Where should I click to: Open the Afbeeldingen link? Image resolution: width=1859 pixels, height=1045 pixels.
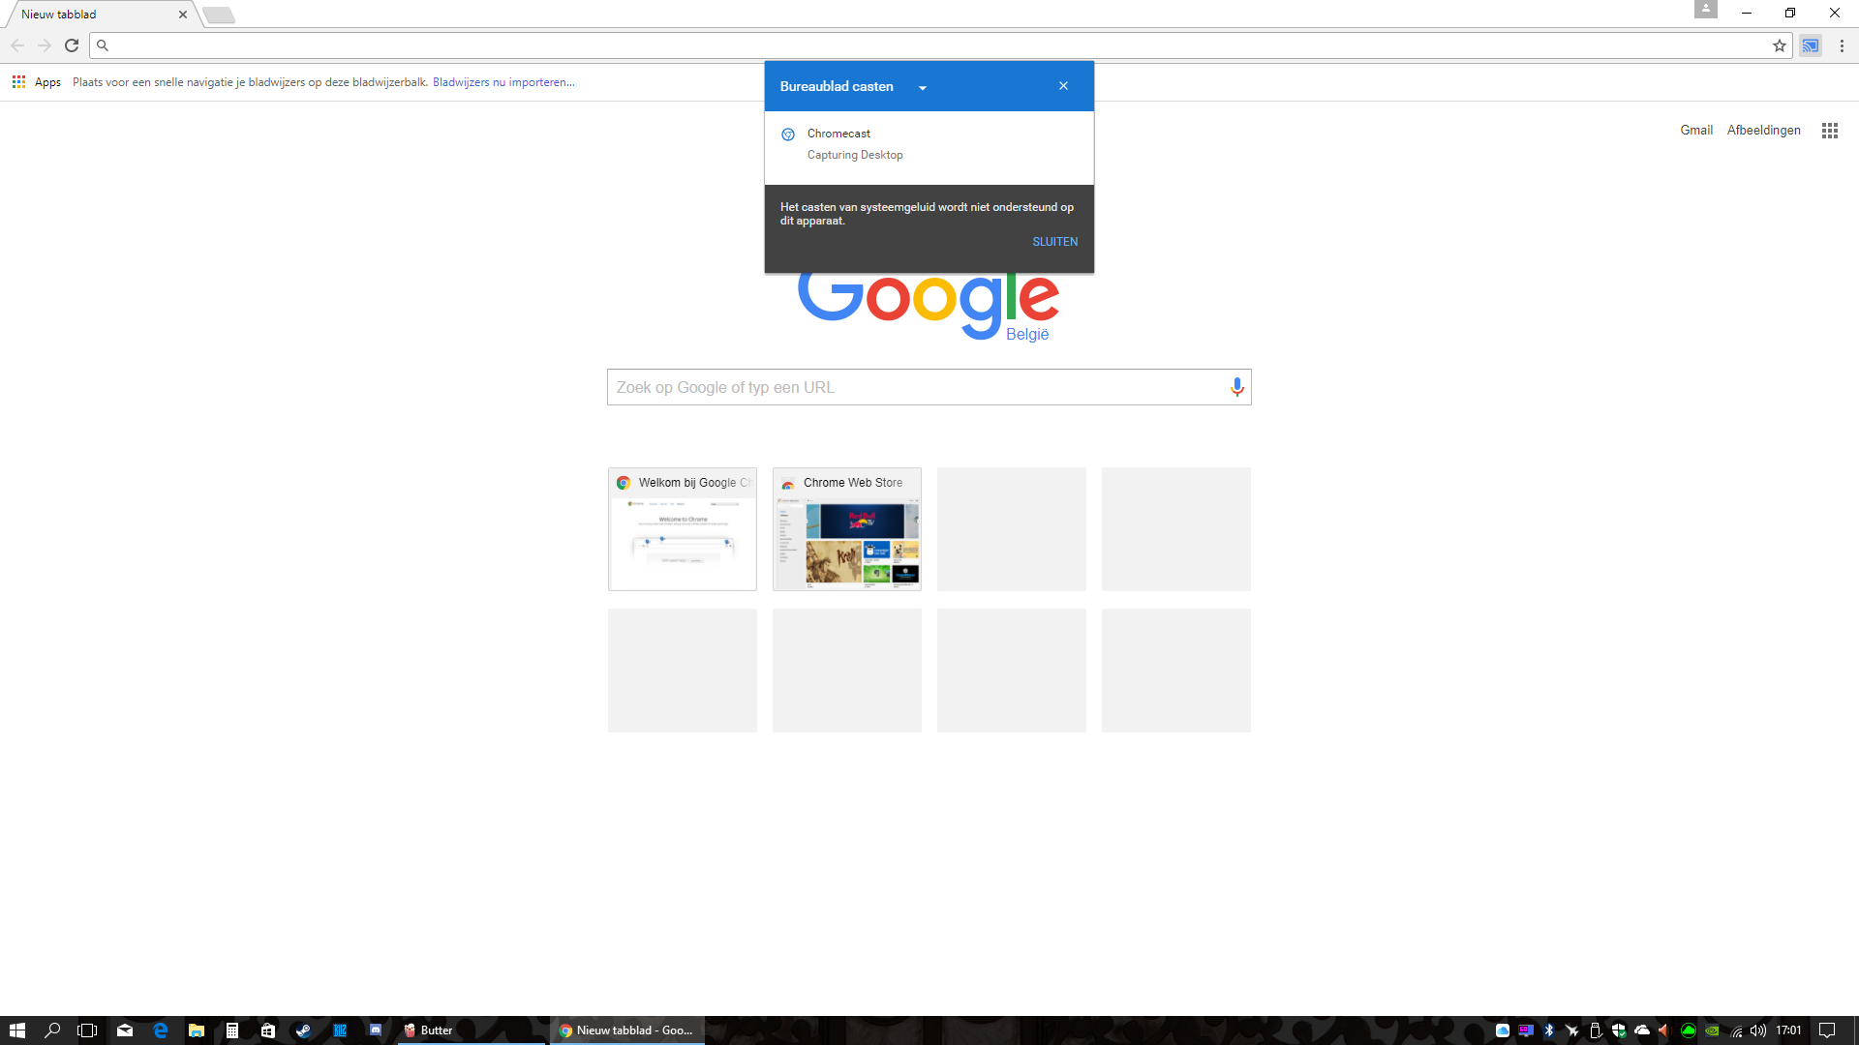click(x=1763, y=131)
